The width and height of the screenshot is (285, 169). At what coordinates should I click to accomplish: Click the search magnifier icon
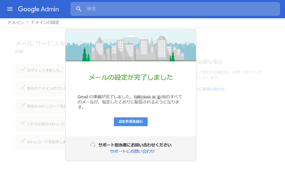coord(78,9)
